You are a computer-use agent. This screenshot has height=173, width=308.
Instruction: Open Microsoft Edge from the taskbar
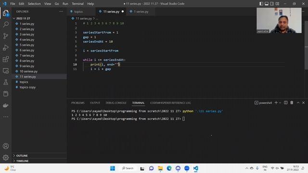point(169,168)
